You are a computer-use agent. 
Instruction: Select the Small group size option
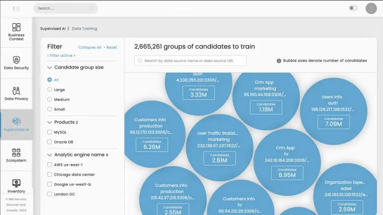[x=50, y=109]
